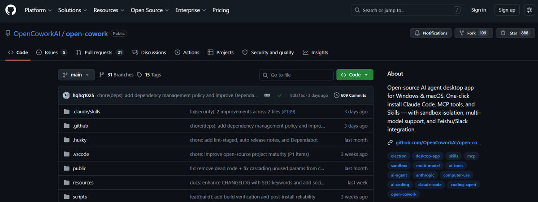Click the green commit status checkmark
This screenshot has height=202, width=538.
coord(280,95)
